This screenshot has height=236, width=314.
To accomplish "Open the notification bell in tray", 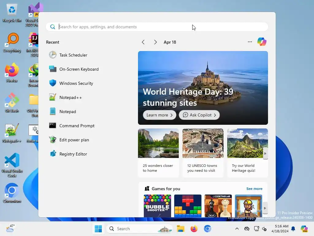I will click(x=293, y=229).
